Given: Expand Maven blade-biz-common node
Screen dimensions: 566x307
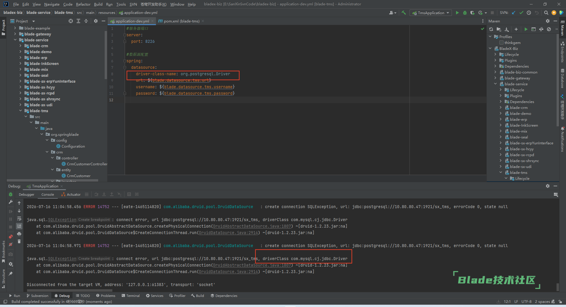Looking at the screenshot, I should pos(496,72).
